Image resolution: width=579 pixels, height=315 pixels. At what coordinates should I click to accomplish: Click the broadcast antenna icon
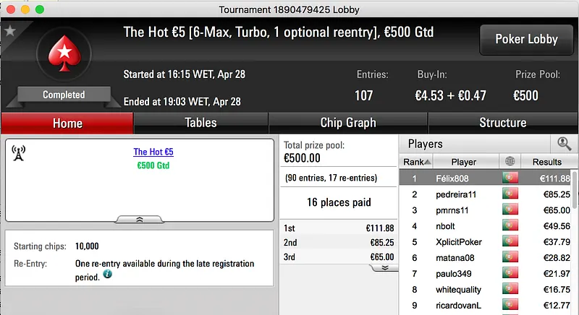19,152
